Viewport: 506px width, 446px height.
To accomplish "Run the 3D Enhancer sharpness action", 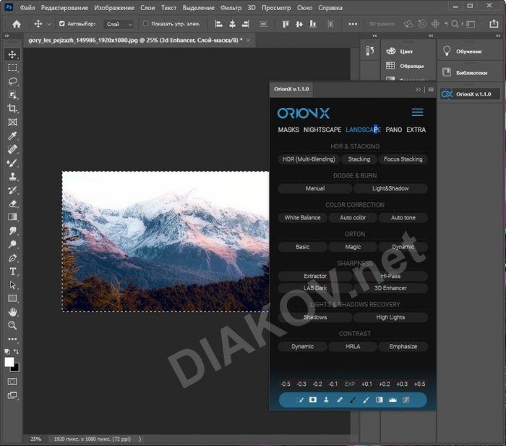I will tap(390, 288).
